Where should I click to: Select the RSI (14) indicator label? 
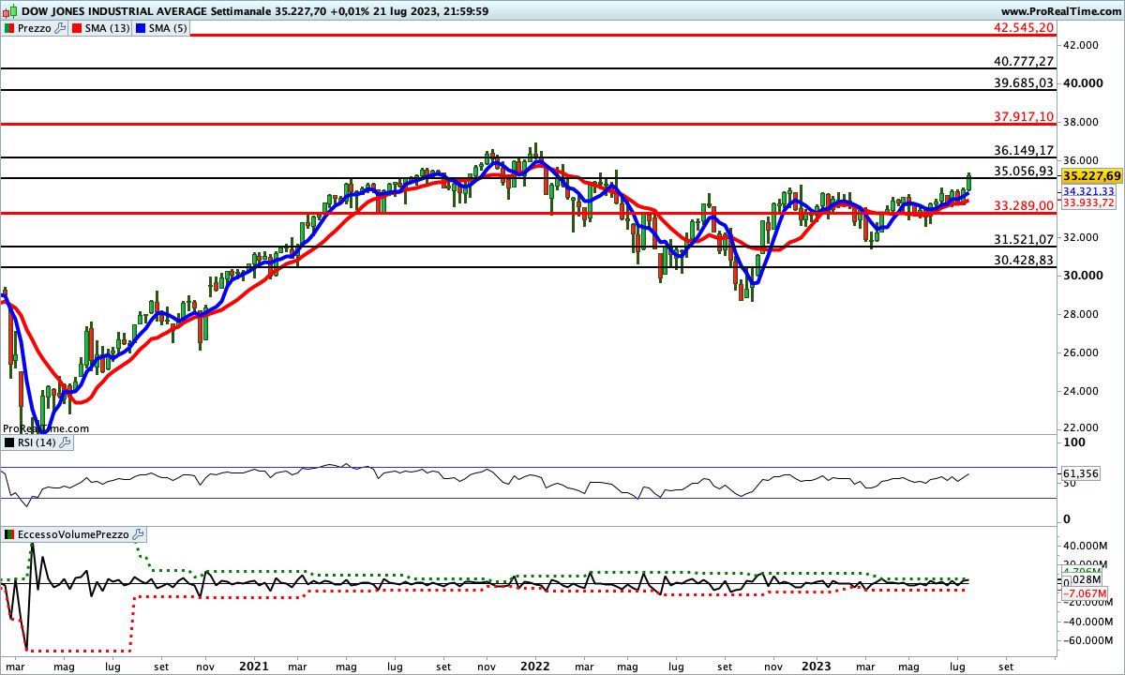point(37,443)
